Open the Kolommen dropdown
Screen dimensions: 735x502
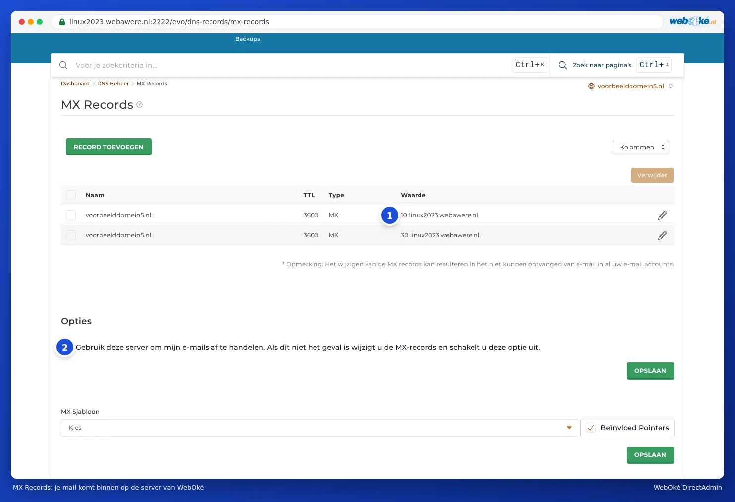click(641, 147)
